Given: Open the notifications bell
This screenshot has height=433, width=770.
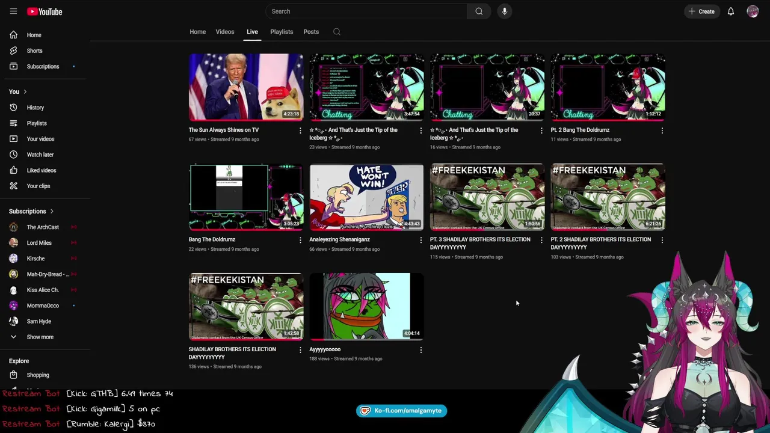Looking at the screenshot, I should 731,11.
